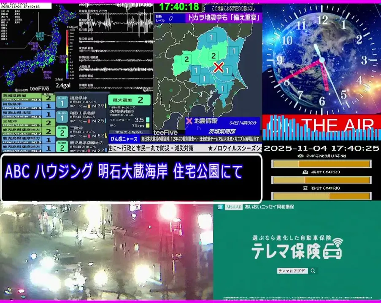The width and height of the screenshot is (381, 303).
Task: Click intensity 1 badge beside 福島県沖 13:07
Action: point(62,102)
